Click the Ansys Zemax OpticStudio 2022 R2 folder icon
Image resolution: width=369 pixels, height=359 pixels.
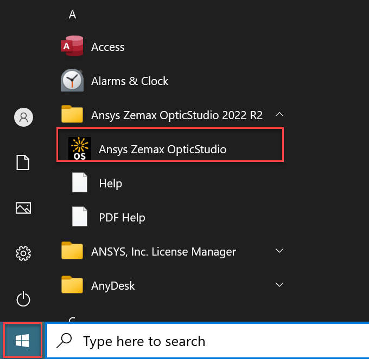pos(72,114)
